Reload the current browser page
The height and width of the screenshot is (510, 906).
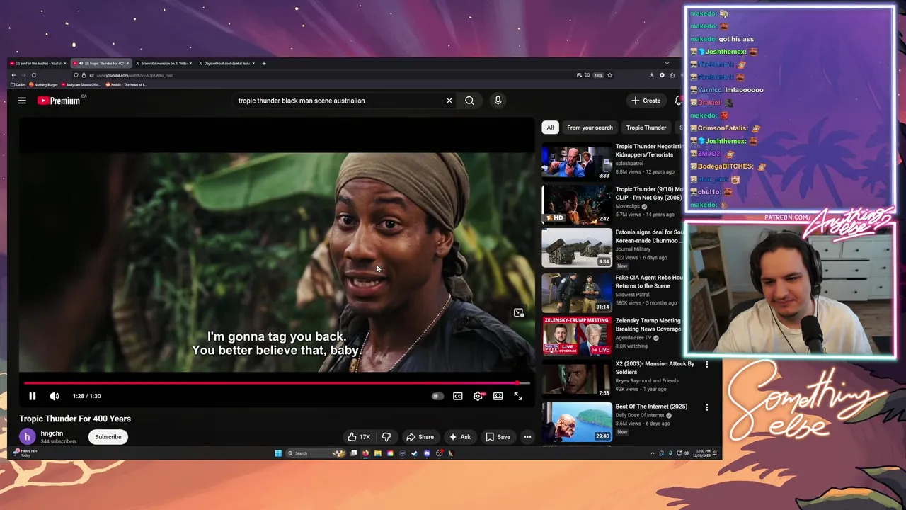pos(33,75)
